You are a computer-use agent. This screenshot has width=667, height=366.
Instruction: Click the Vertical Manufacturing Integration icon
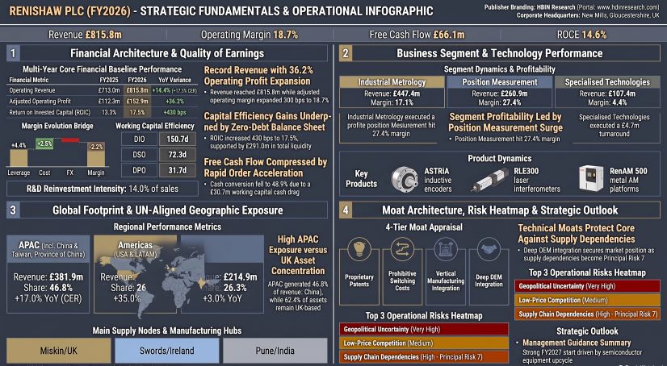pyautogui.click(x=446, y=249)
